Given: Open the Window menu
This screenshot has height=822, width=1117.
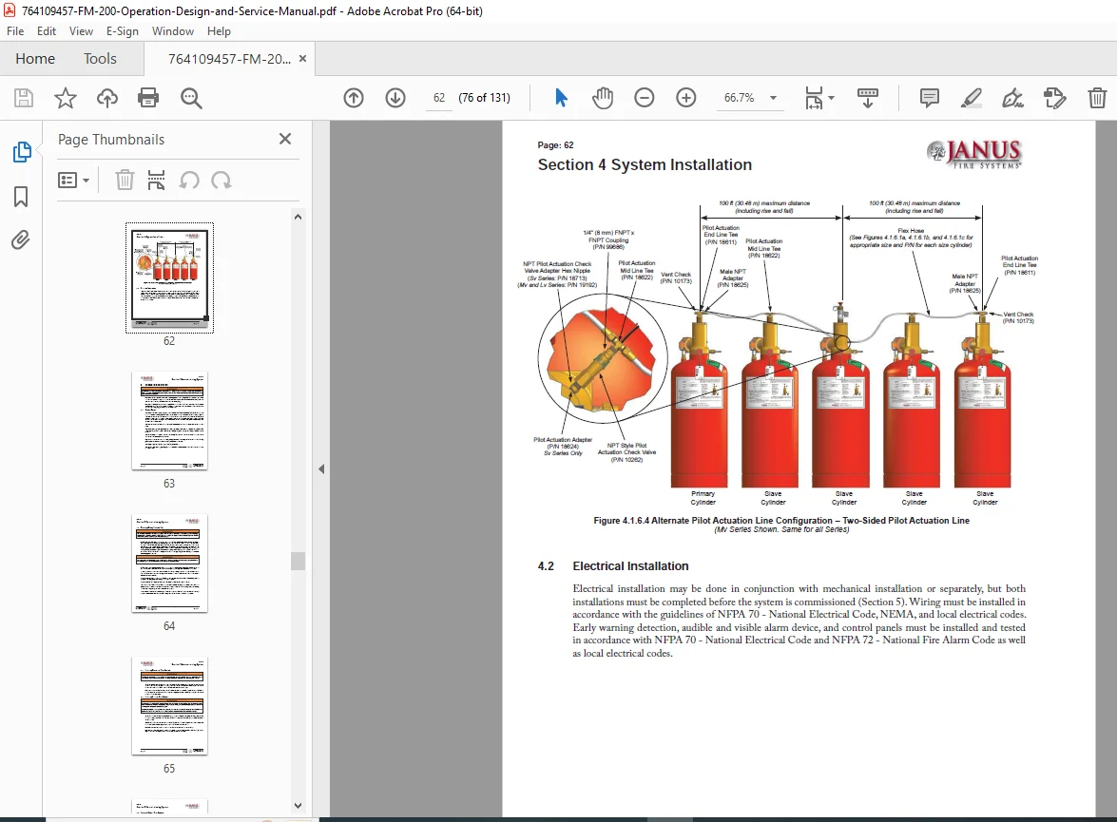Looking at the screenshot, I should [x=172, y=31].
